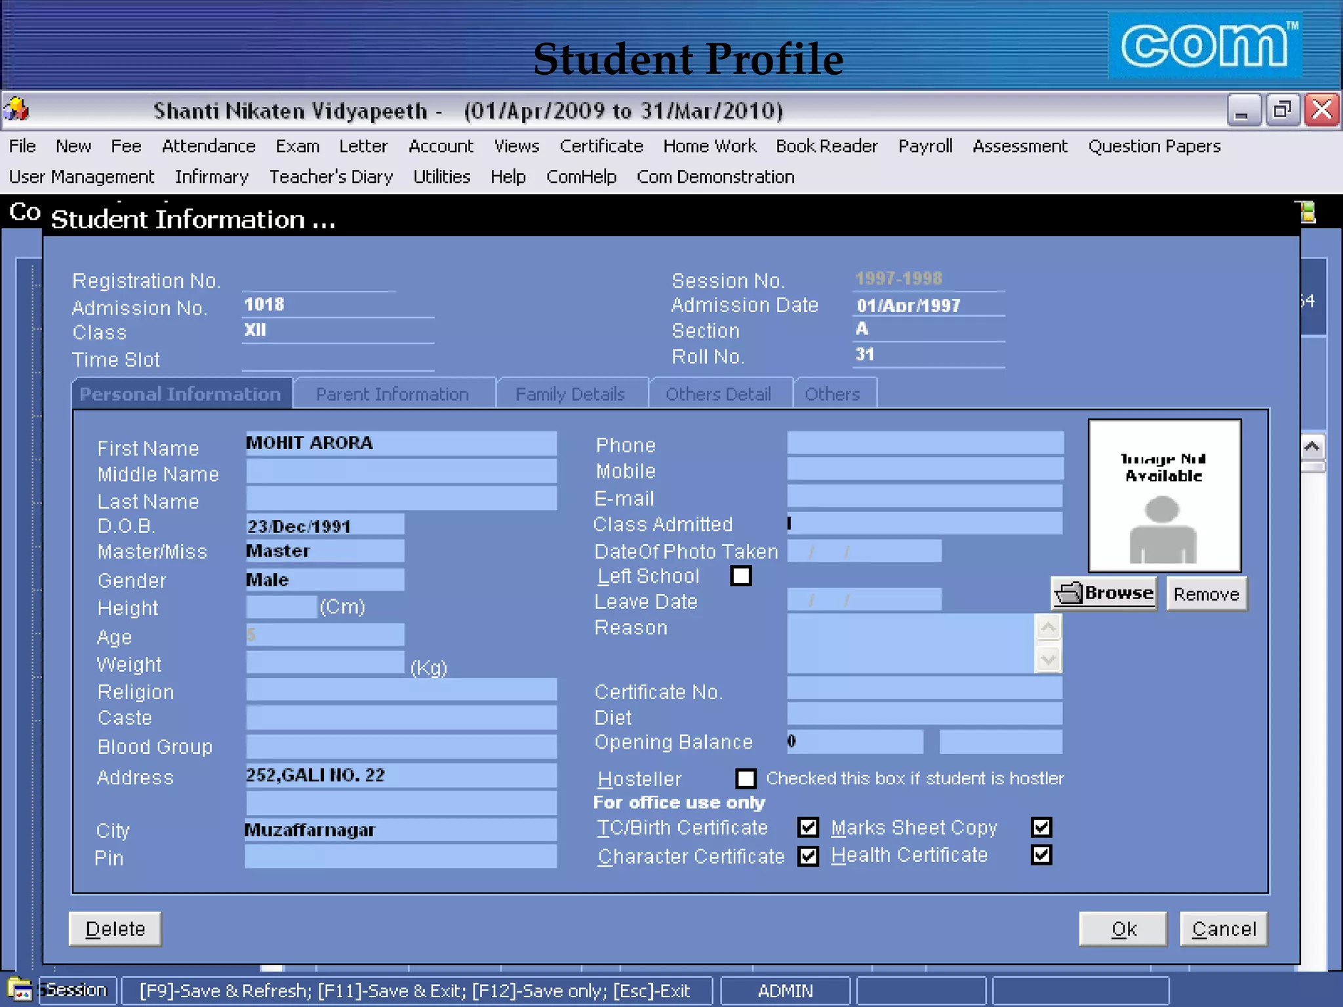The width and height of the screenshot is (1343, 1007).
Task: Open the Payroll menu
Action: tap(925, 146)
